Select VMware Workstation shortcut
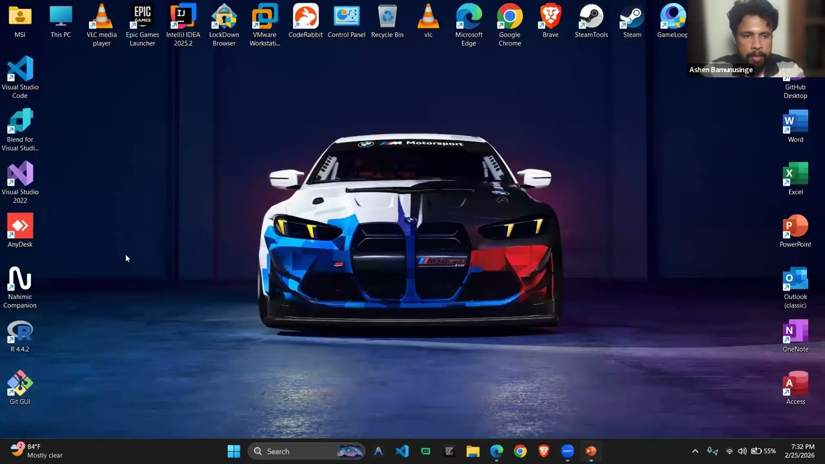 [265, 26]
